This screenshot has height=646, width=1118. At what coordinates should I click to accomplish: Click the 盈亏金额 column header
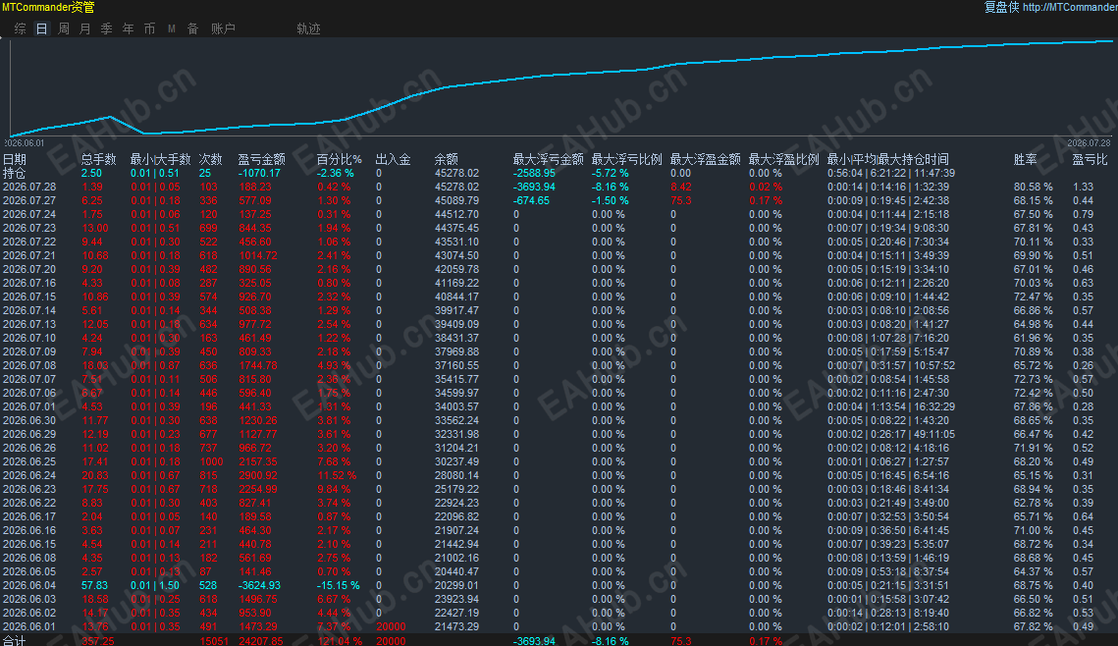pos(262,159)
